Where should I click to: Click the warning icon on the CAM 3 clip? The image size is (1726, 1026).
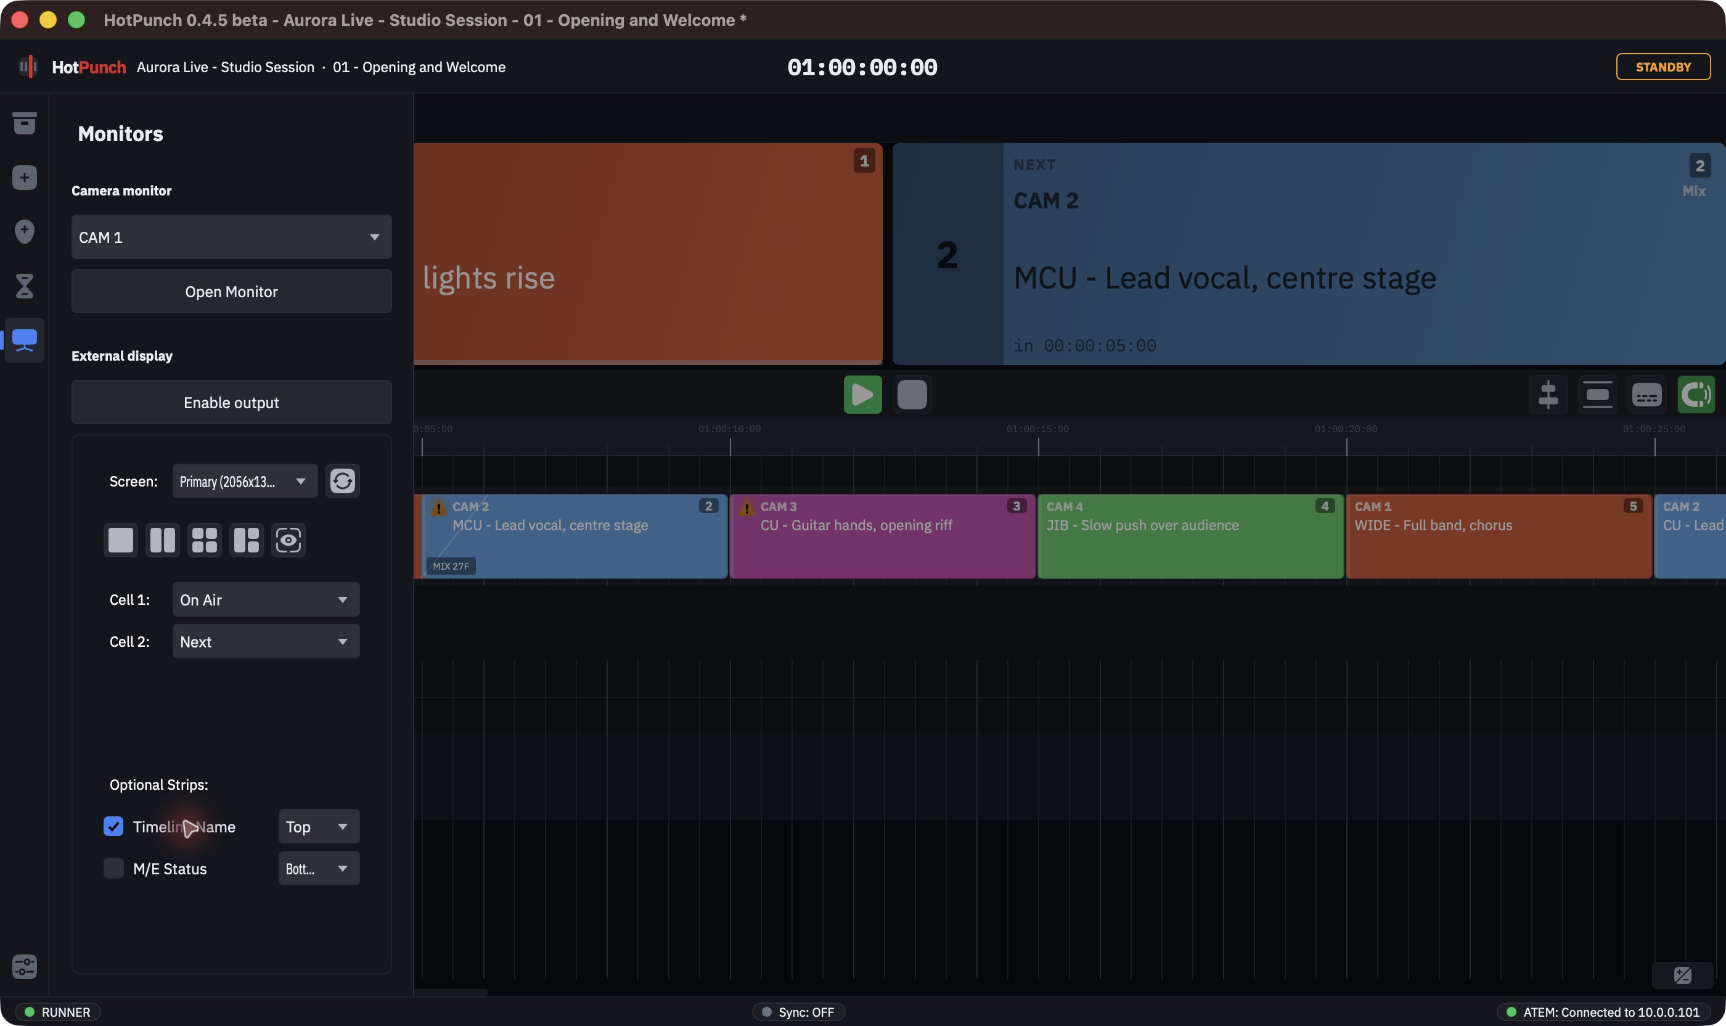point(746,508)
